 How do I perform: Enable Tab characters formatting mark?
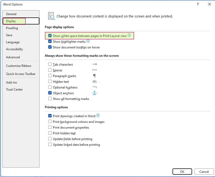tap(50, 64)
